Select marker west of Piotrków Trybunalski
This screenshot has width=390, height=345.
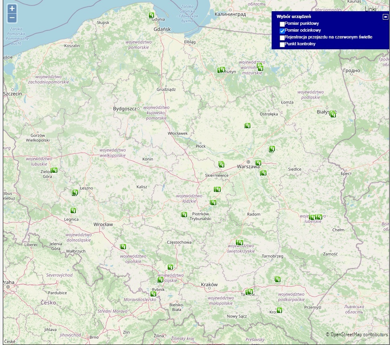[x=184, y=214]
